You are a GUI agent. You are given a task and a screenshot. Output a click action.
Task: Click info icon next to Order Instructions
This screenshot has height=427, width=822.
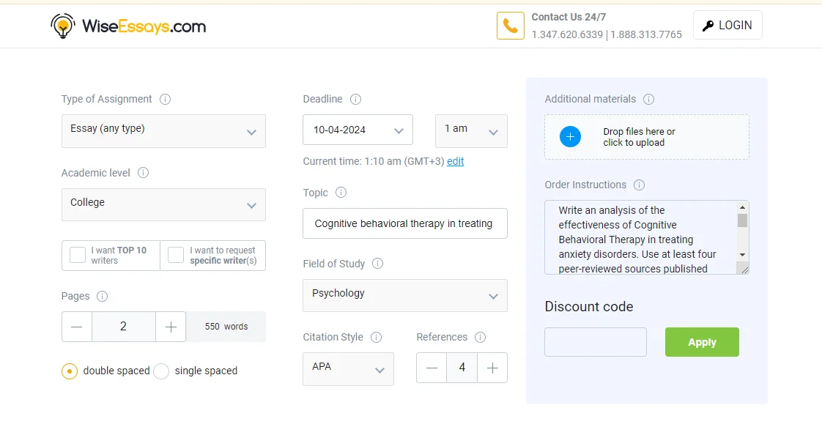point(639,185)
